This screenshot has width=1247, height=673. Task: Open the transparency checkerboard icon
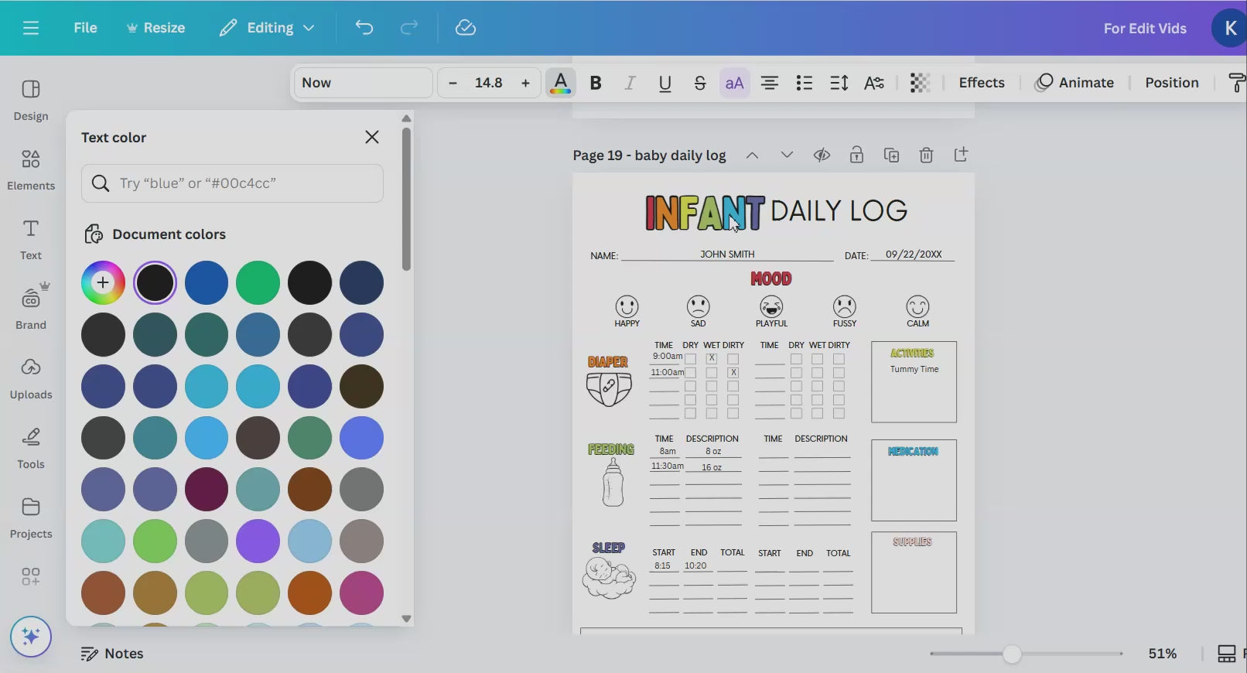pyautogui.click(x=920, y=83)
